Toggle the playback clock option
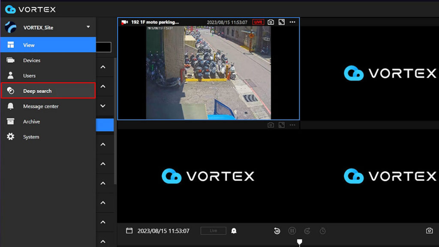This screenshot has height=247, width=439. tap(322, 231)
